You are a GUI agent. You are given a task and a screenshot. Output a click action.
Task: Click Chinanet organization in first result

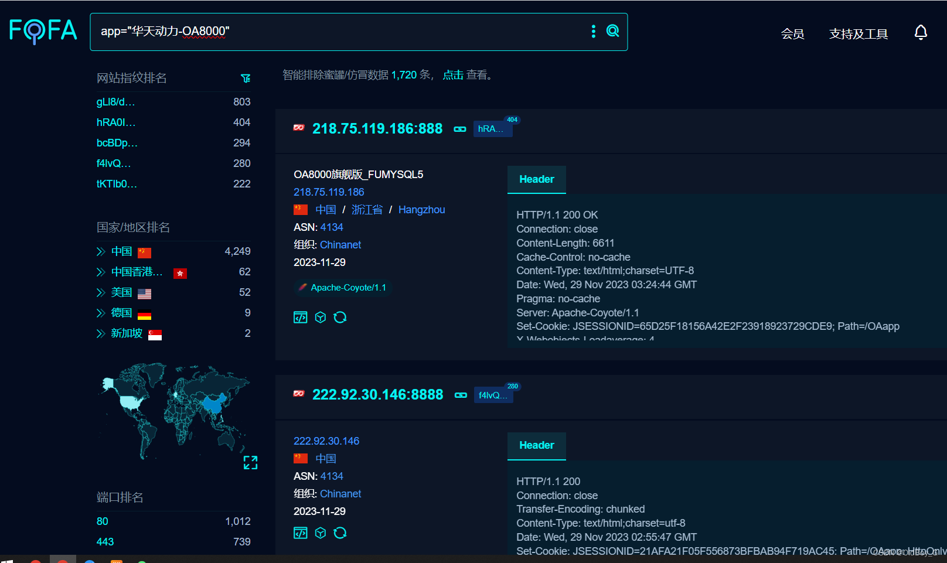tap(340, 245)
